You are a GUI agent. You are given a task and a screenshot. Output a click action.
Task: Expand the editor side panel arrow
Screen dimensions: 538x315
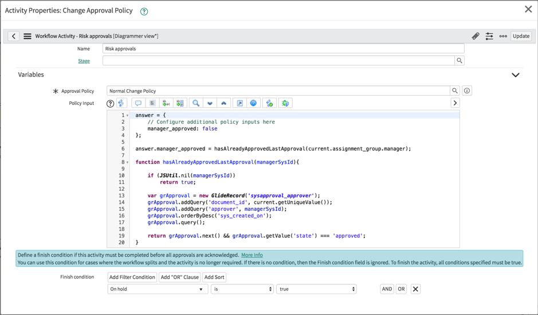[x=455, y=103]
